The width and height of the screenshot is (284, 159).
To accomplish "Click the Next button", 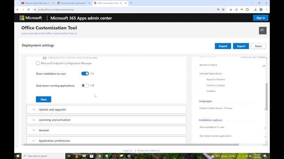I will point(43,99).
